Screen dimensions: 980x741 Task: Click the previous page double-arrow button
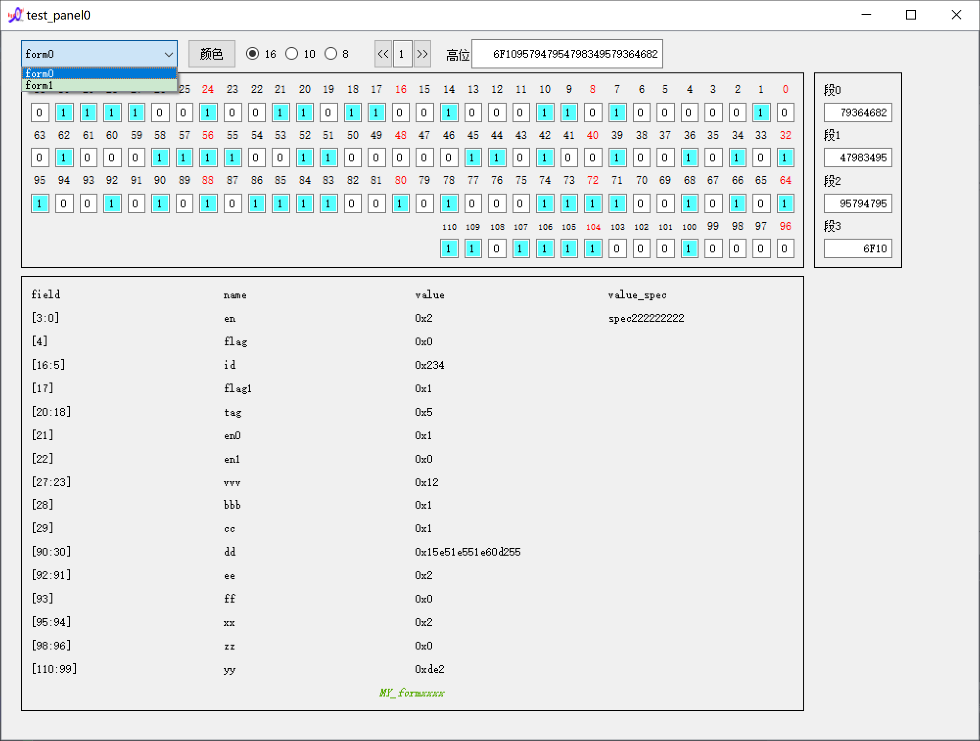click(383, 54)
